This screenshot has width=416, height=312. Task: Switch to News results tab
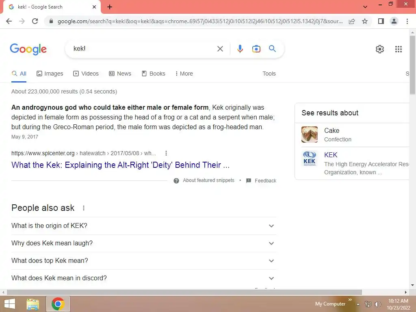pos(120,74)
